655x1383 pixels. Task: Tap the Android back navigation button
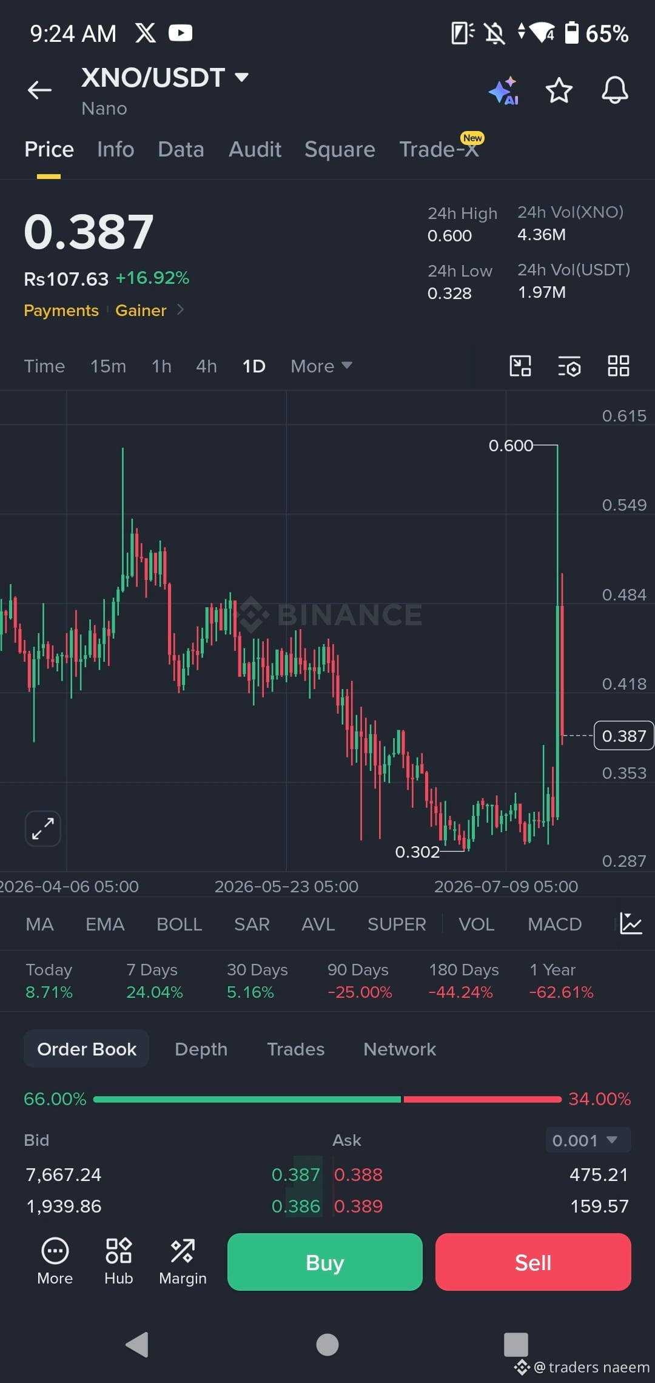tap(138, 1345)
